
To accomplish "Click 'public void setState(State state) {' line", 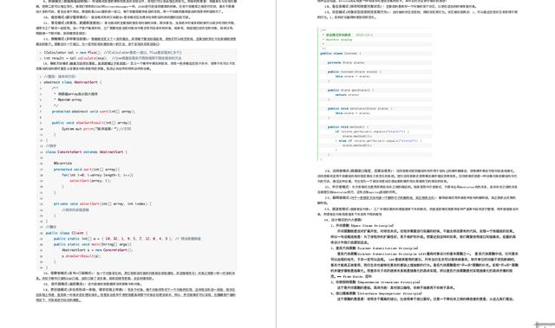I will click(360, 108).
